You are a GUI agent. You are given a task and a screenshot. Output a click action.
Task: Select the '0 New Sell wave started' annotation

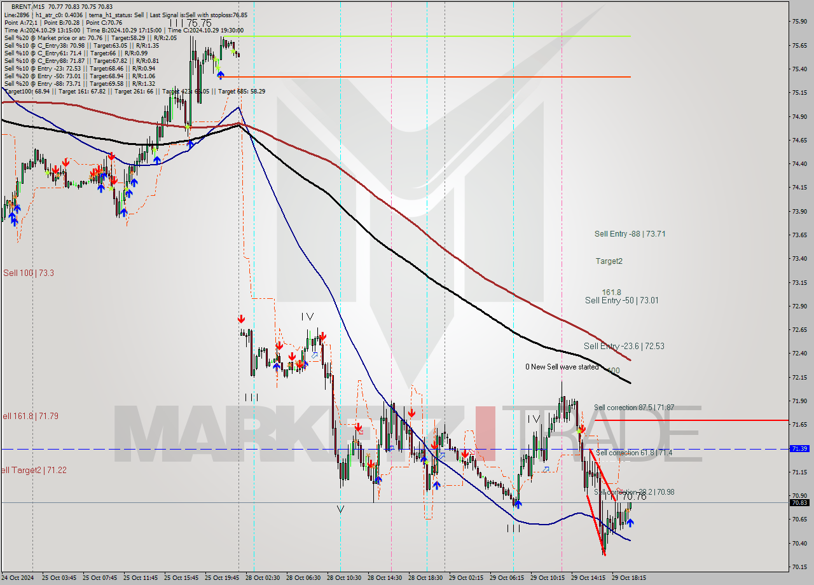click(x=562, y=367)
